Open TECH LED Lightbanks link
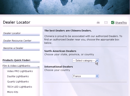Viewport: 130px width, 96px height. pyautogui.click(x=19, y=87)
